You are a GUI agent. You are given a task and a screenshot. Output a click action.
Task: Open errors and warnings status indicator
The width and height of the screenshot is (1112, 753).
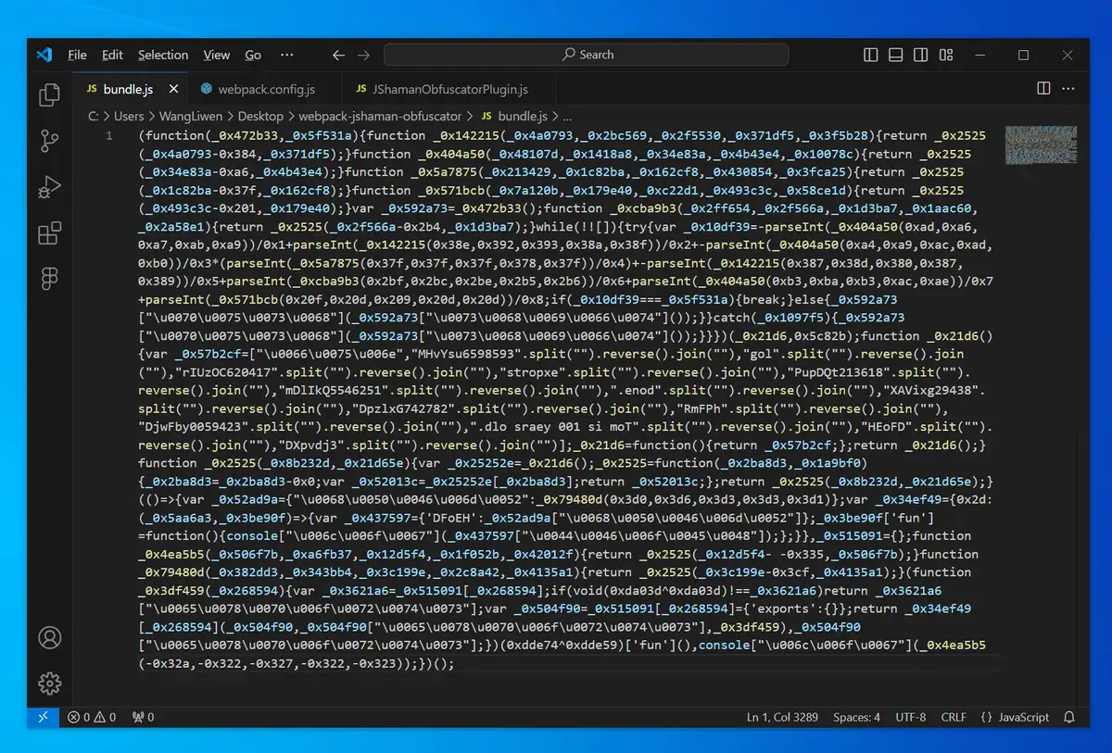pyautogui.click(x=92, y=717)
